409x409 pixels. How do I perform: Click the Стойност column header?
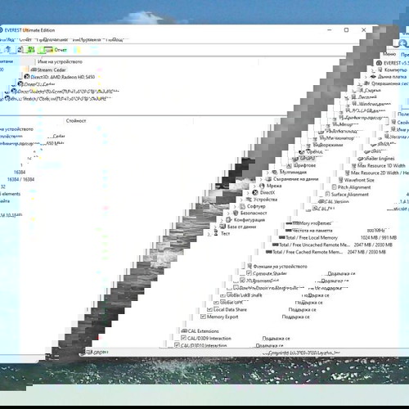coord(76,120)
